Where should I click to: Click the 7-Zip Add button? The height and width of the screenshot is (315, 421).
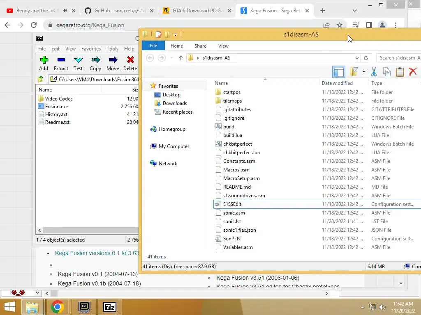[44, 63]
